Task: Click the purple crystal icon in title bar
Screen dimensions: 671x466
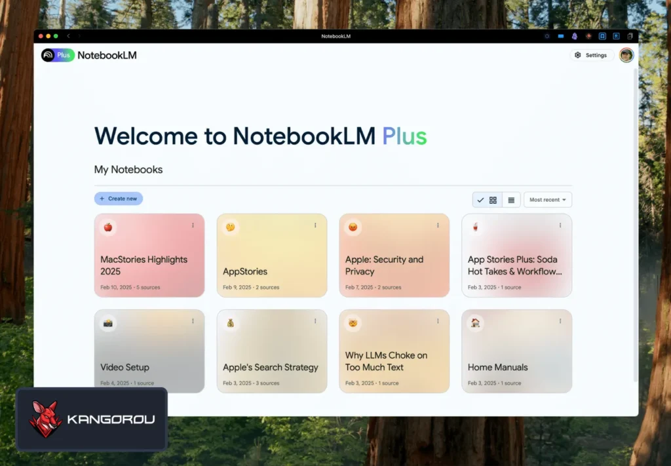Action: 574,36
